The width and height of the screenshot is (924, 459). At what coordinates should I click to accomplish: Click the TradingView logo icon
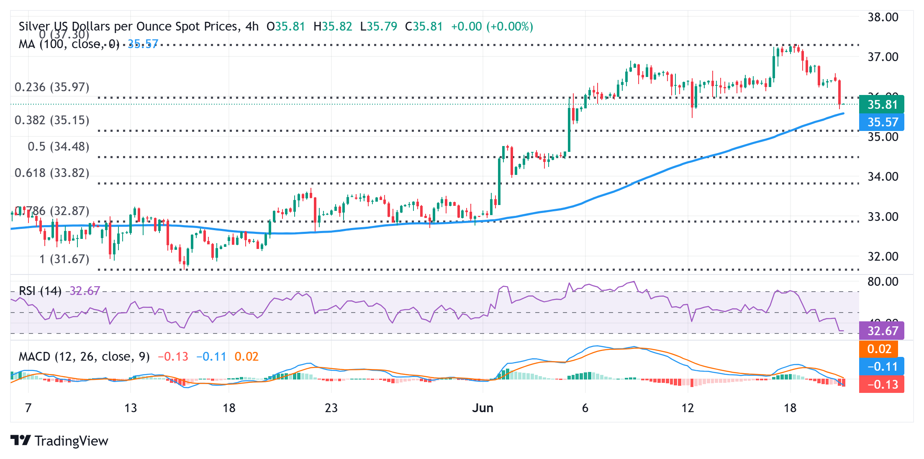pos(20,440)
